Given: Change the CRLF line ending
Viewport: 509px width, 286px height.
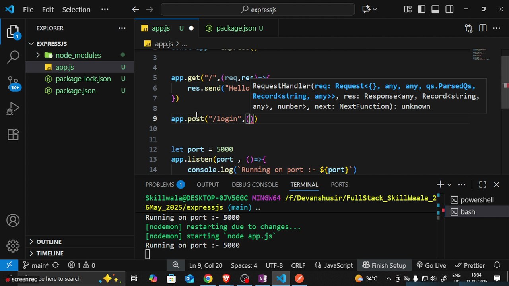Looking at the screenshot, I should [298, 265].
